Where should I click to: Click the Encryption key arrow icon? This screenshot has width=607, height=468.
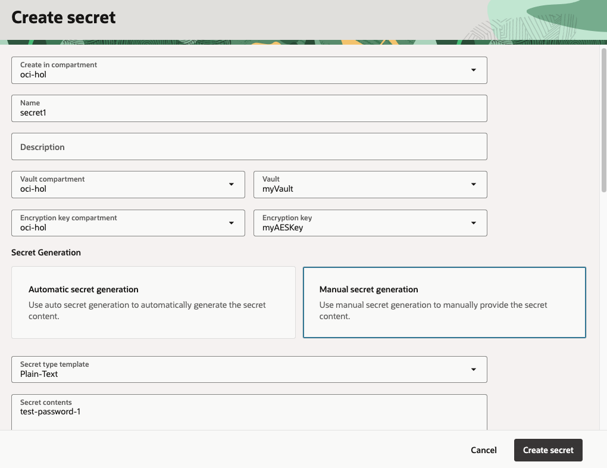(x=474, y=223)
